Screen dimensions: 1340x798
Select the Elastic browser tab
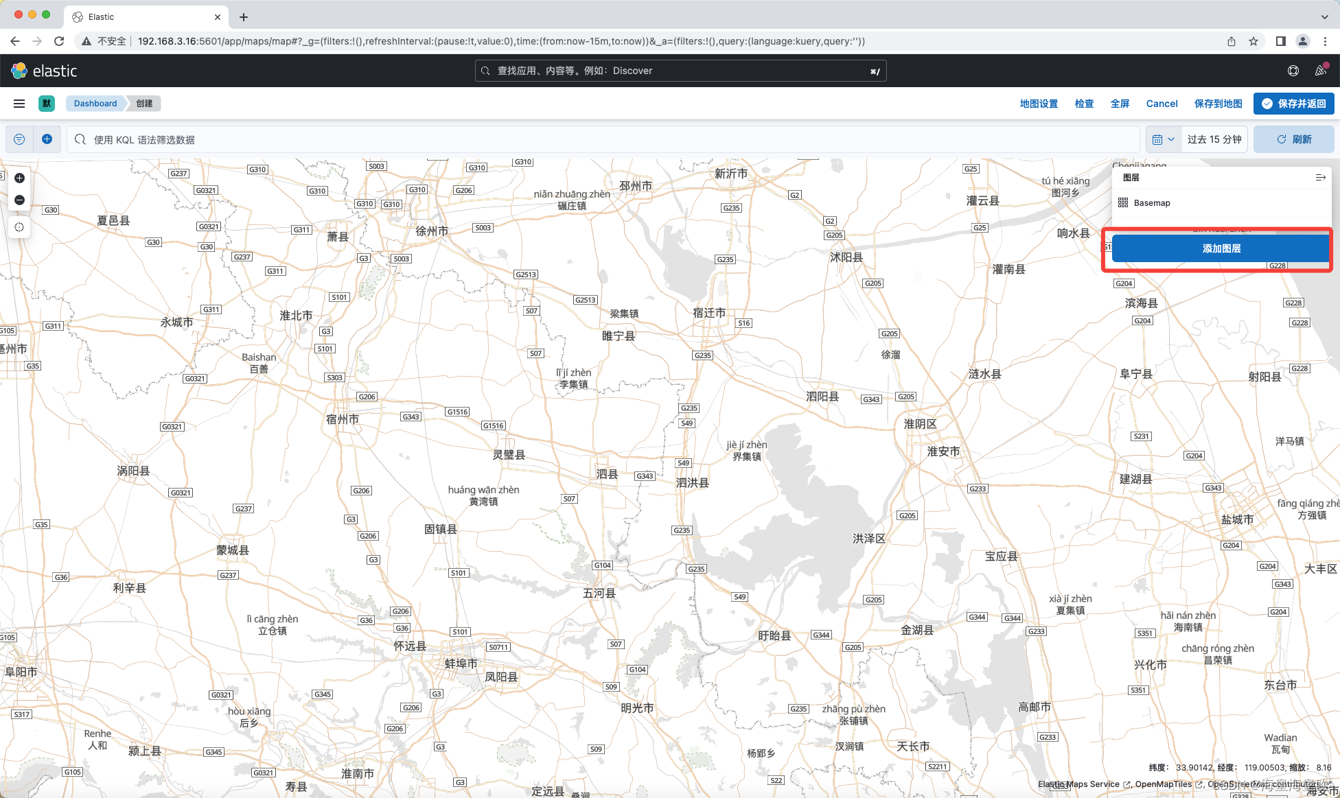146,16
